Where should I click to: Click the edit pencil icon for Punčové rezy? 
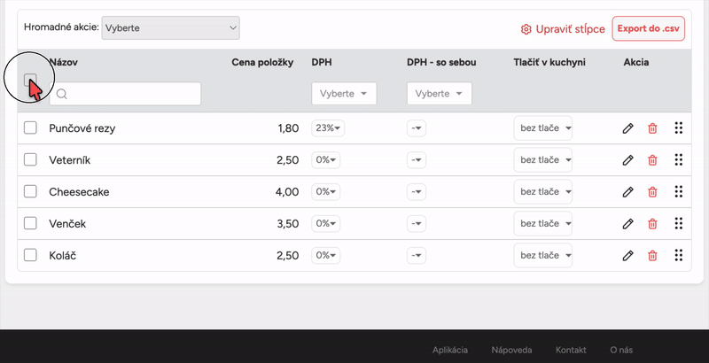(x=627, y=128)
